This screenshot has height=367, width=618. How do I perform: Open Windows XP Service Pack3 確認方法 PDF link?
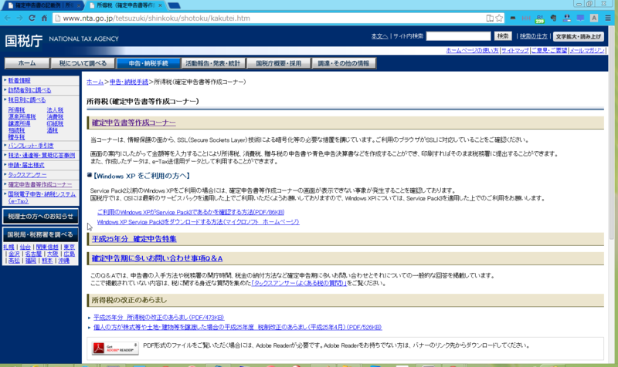click(191, 212)
